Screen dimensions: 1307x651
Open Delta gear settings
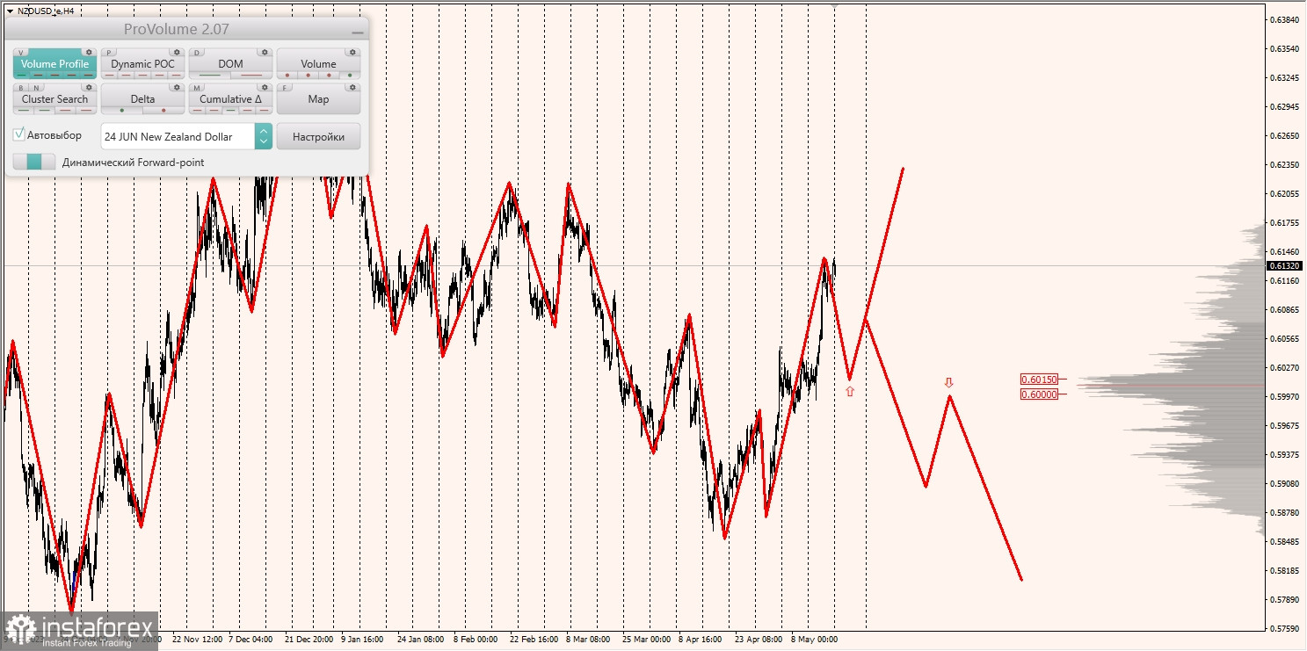click(x=177, y=87)
